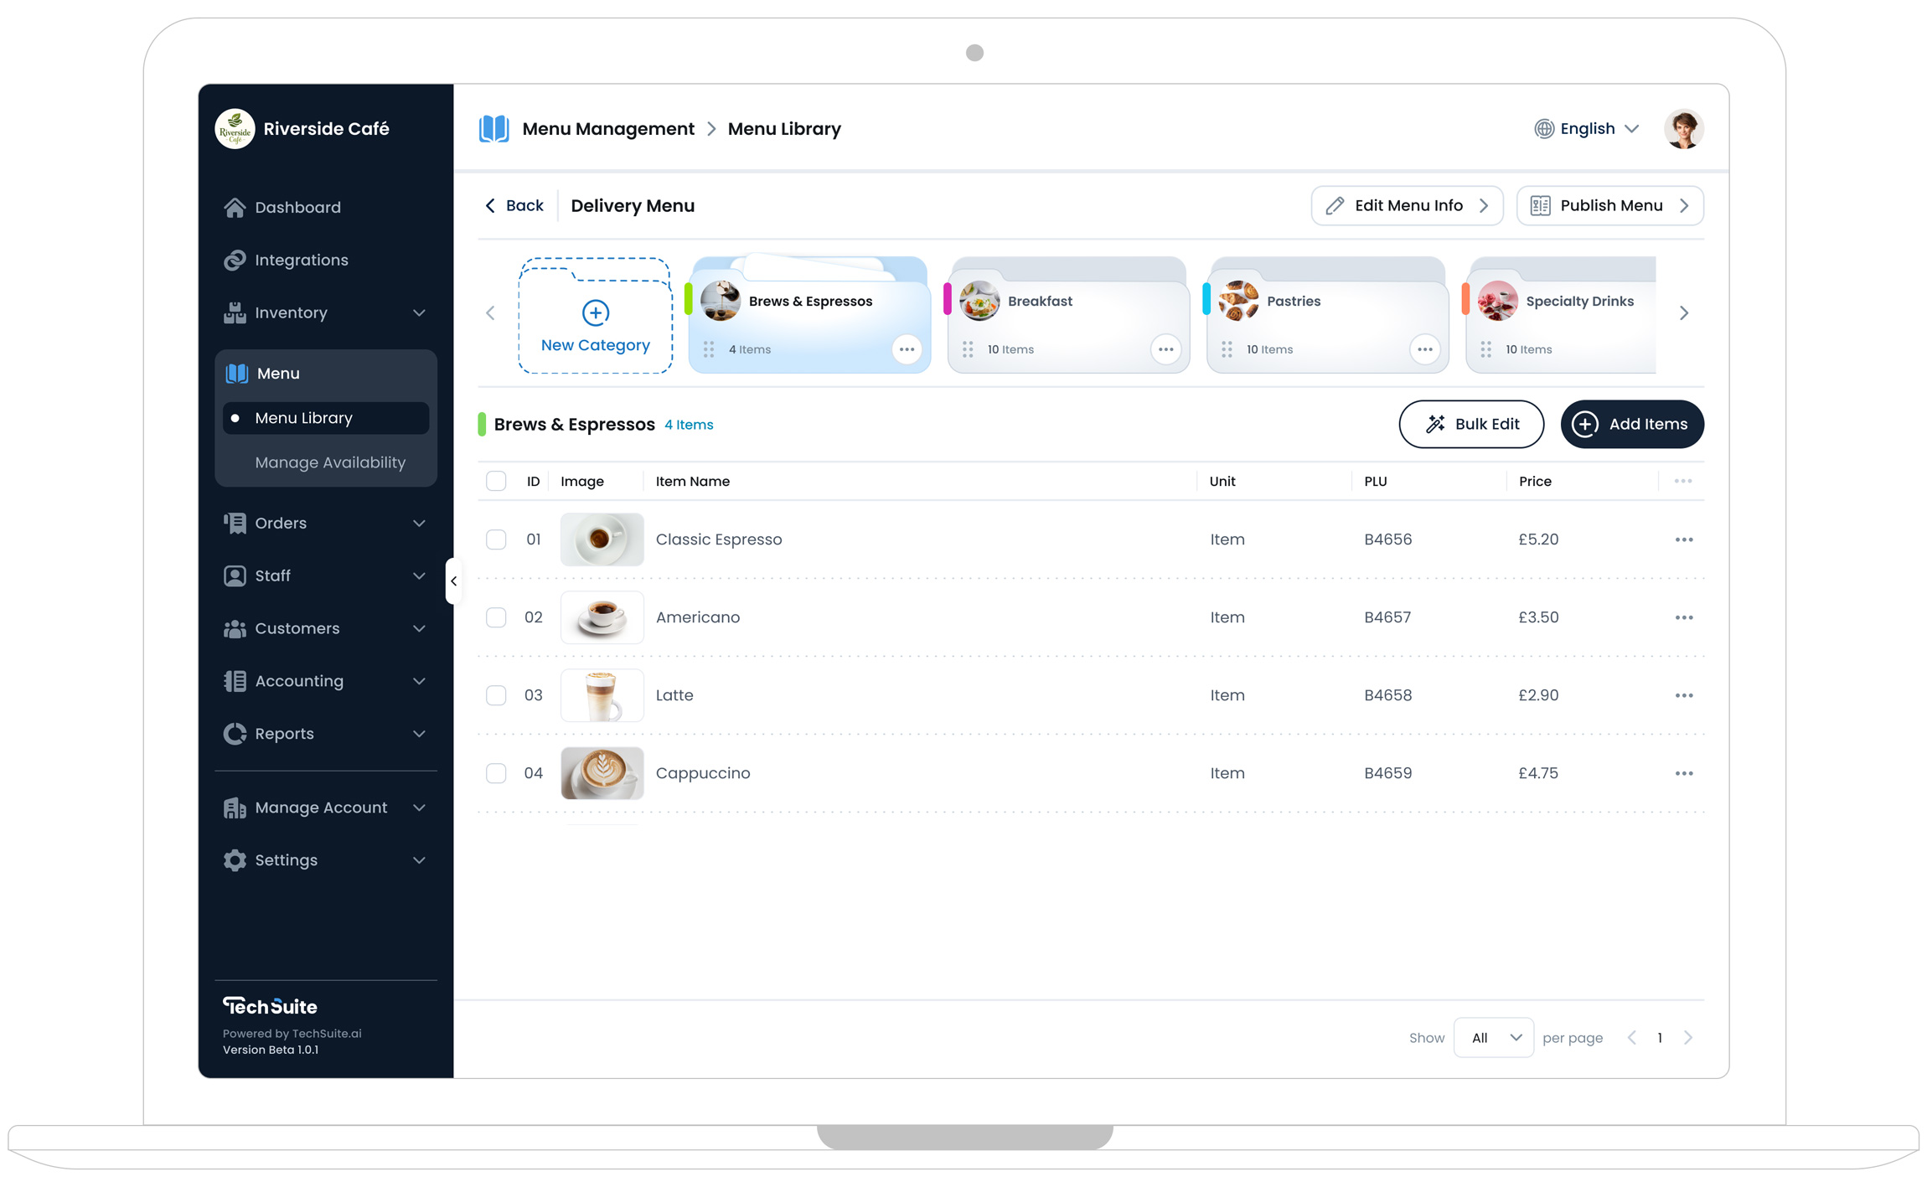Click the drag handle on Pastries category
Screen dimensions: 1927x1187
point(1227,349)
